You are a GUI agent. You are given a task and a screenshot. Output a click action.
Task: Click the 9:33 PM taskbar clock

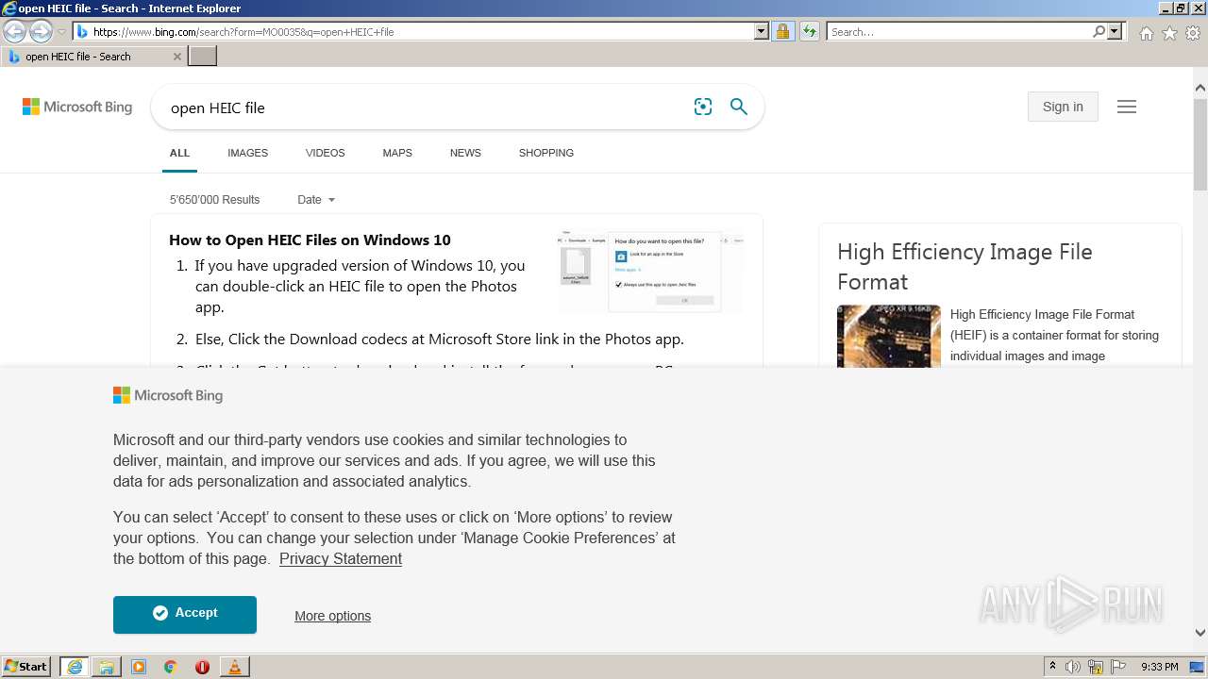[x=1159, y=667]
